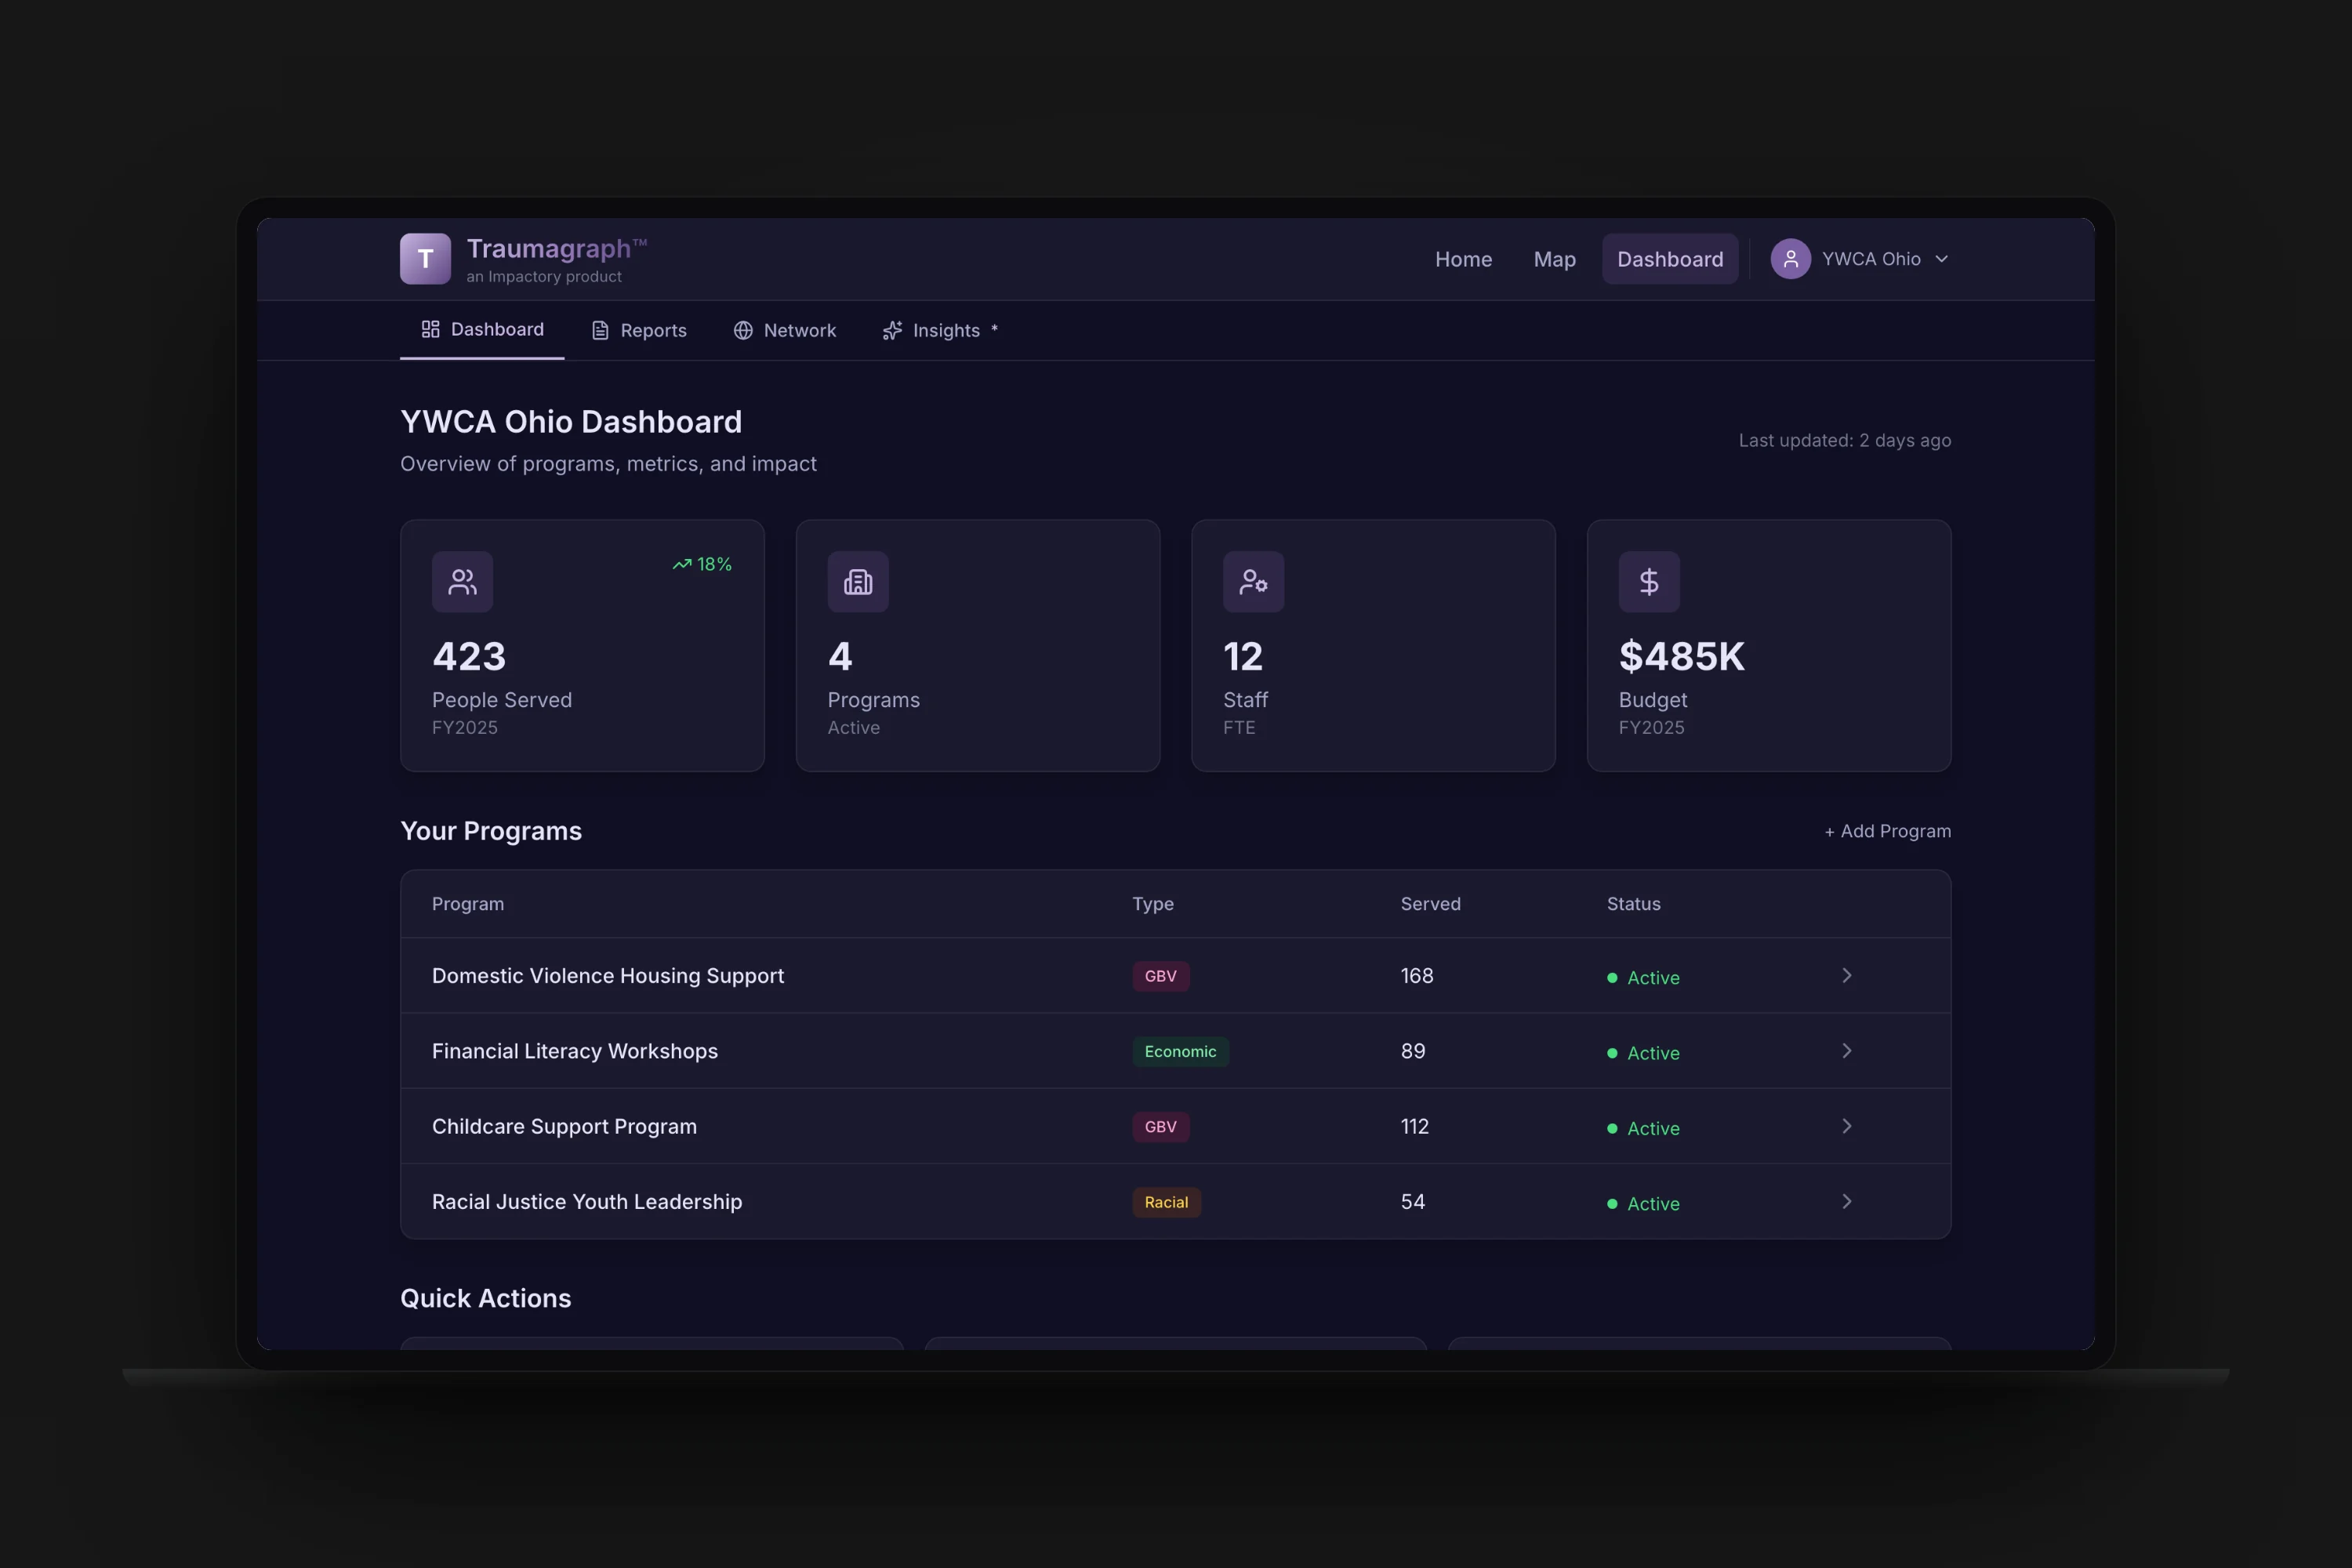Viewport: 2352px width, 1568px height.
Task: Open the Insights tab
Action: 940,331
